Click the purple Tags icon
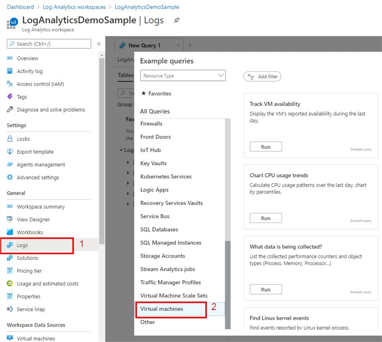382x342 pixels. pyautogui.click(x=10, y=97)
